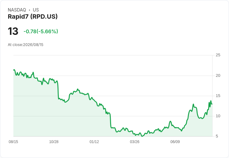
Task: Click the At close:2026/08/15 timestamp
Action: (x=26, y=45)
